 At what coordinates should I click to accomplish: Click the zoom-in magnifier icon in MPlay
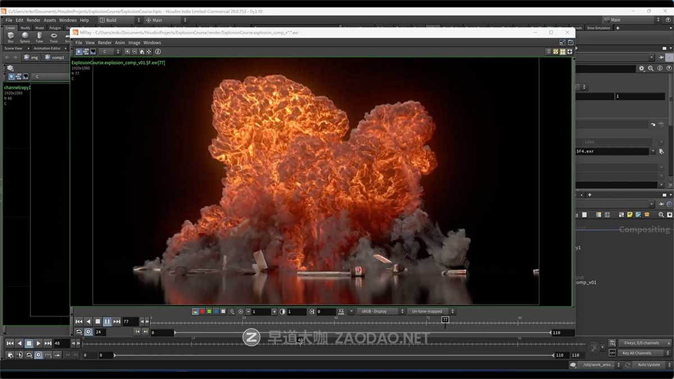click(x=127, y=51)
